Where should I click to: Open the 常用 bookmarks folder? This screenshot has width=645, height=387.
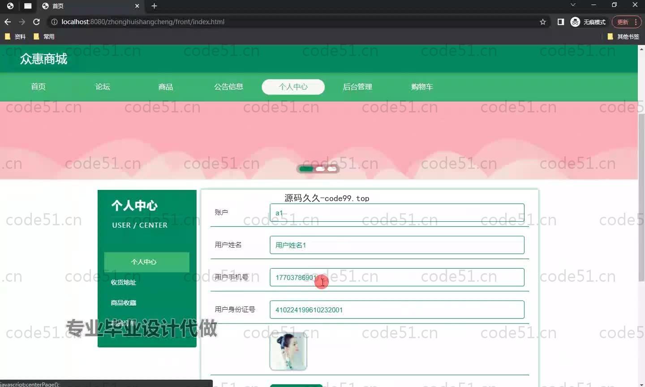[x=44, y=36]
